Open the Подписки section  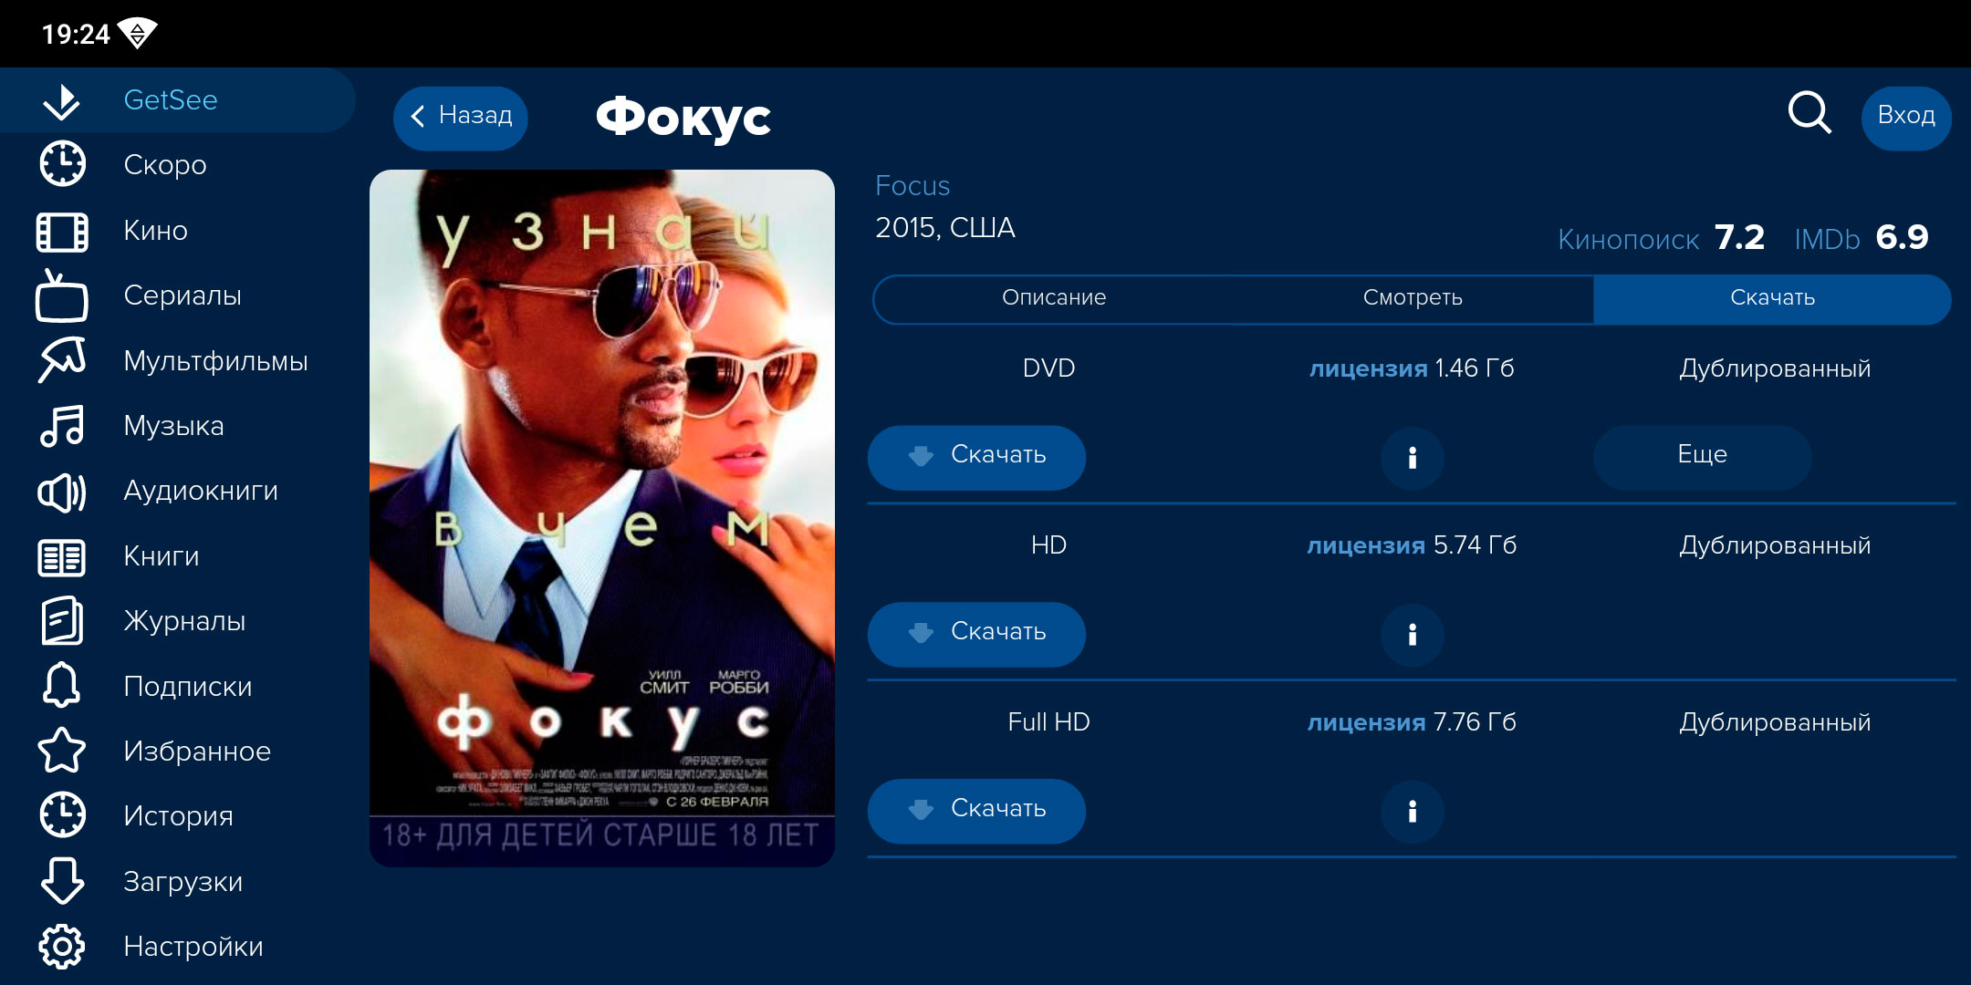(x=178, y=687)
